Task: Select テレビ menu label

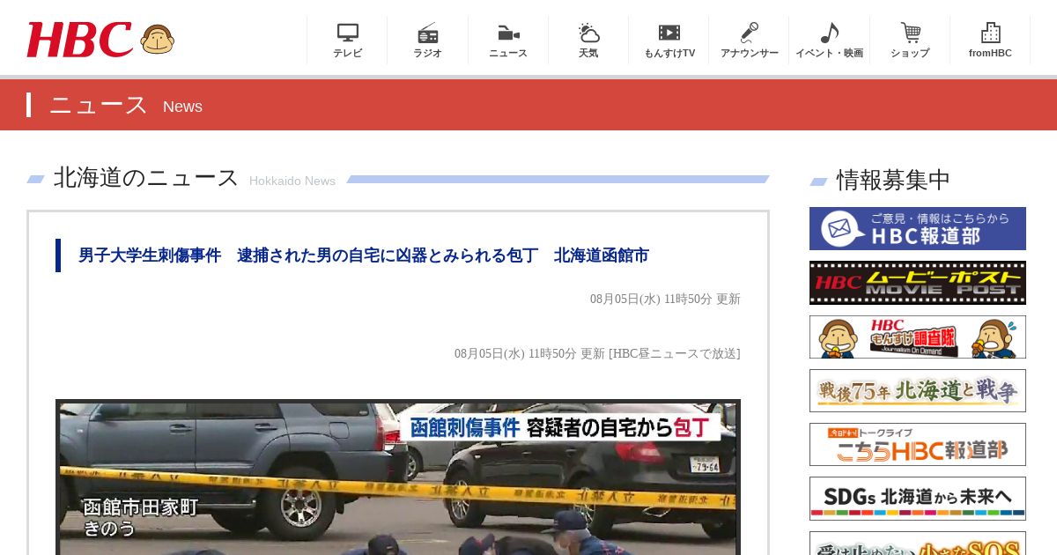Action: point(347,53)
